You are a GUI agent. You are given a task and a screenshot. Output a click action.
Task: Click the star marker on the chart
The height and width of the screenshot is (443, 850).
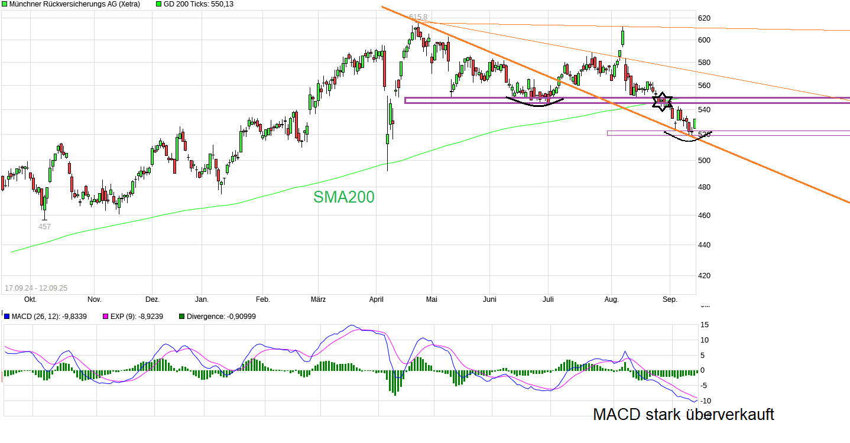point(662,101)
